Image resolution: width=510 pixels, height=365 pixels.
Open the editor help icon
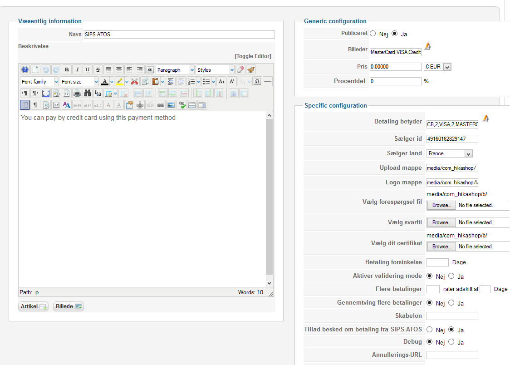pos(25,69)
